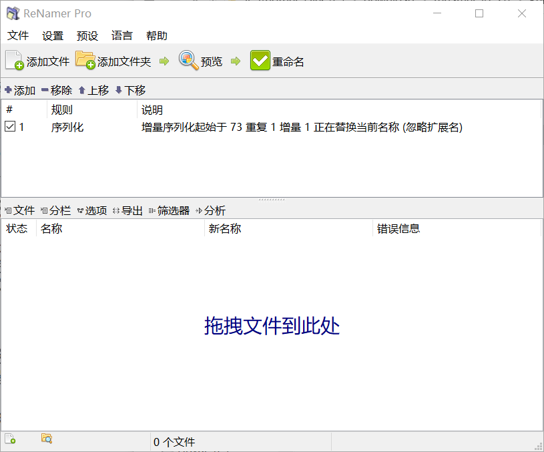Click the 添加文件 (Add files) icon
Screen dimensions: 544x452
pyautogui.click(x=14, y=60)
